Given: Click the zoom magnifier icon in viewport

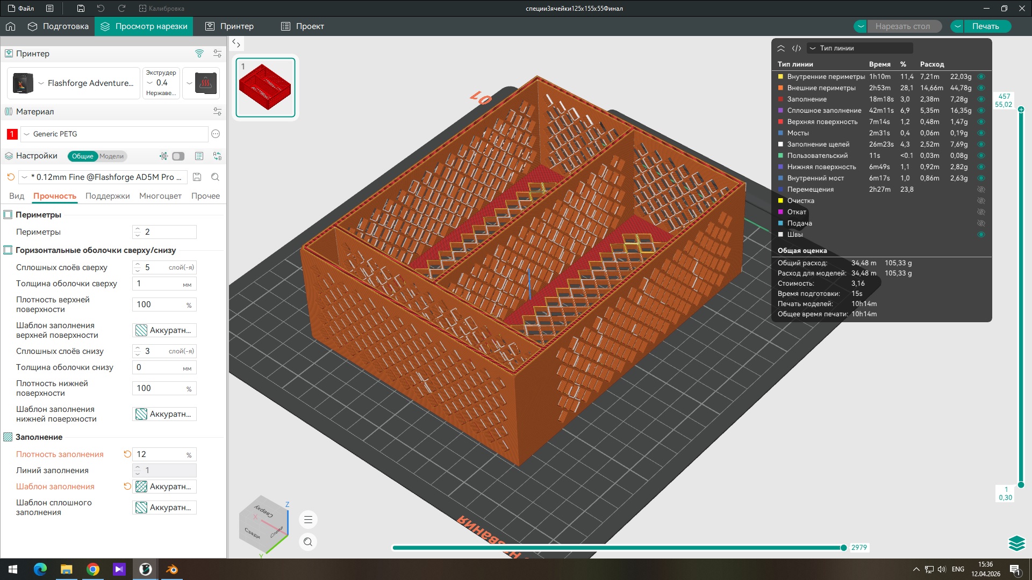Looking at the screenshot, I should click(x=308, y=542).
